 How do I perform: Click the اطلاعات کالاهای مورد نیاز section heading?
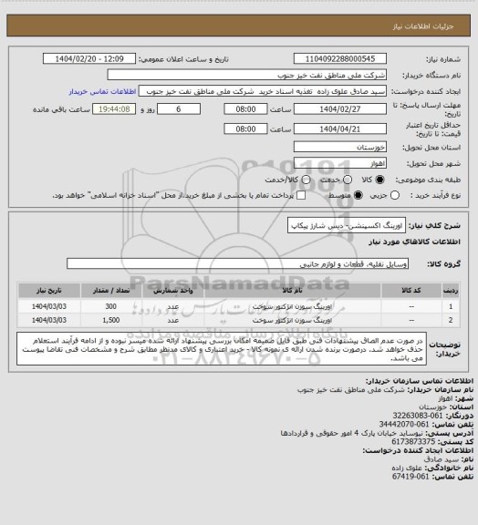point(414,242)
